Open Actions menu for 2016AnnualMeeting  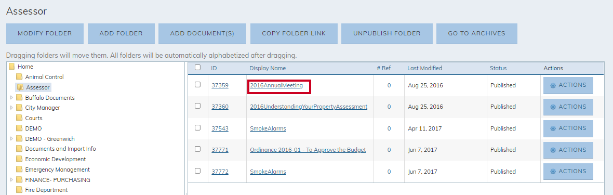pos(568,85)
